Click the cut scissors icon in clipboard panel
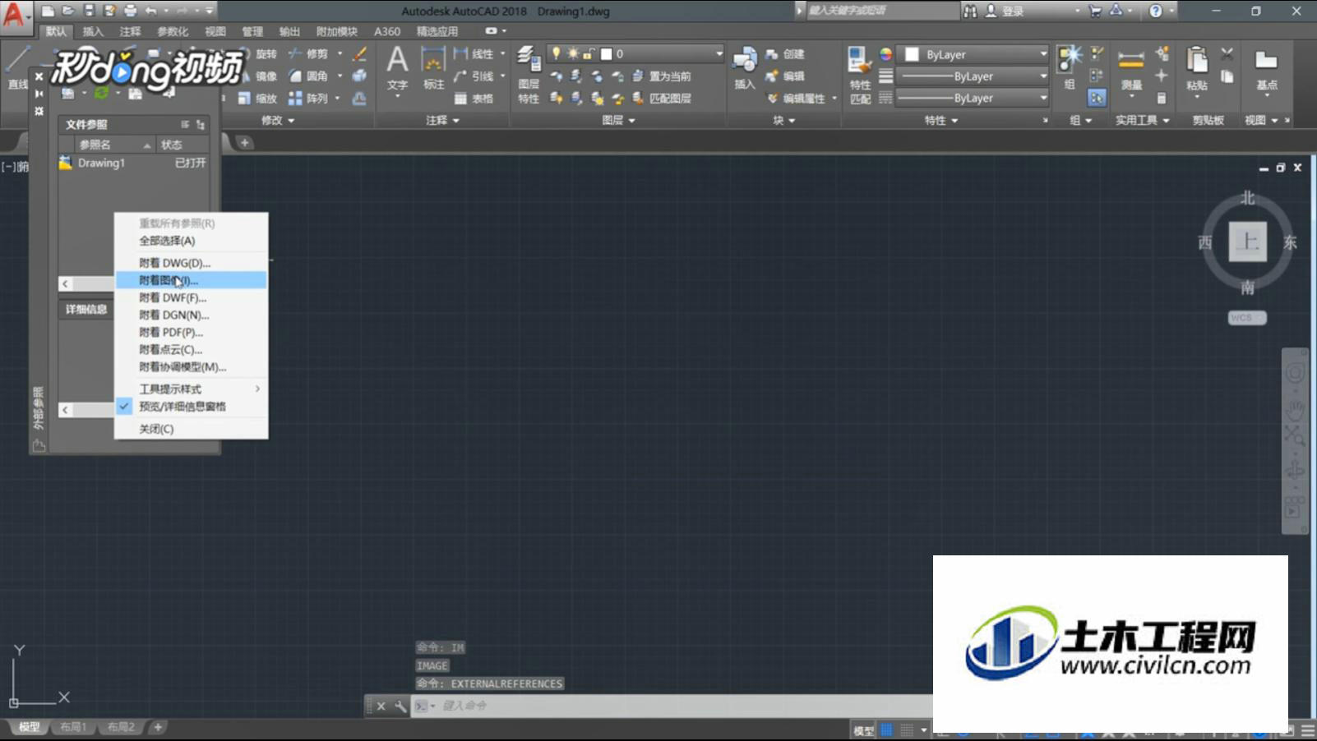 pos(1227,54)
